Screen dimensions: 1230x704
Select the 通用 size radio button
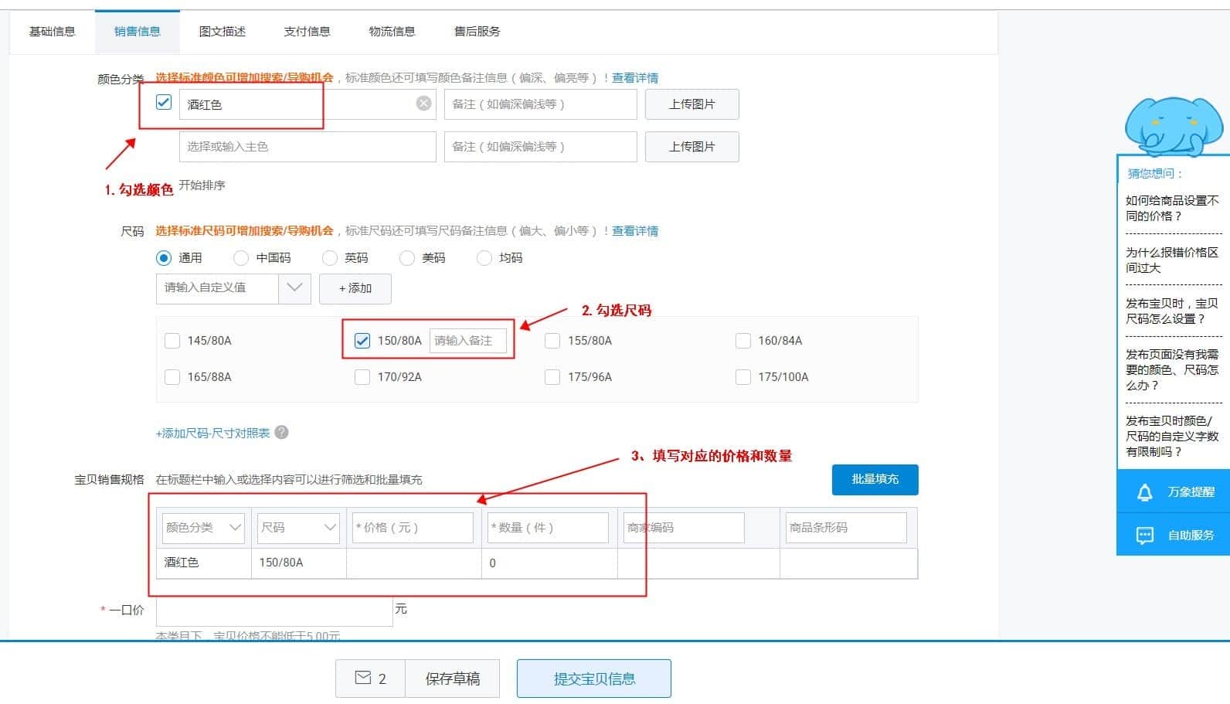pyautogui.click(x=164, y=257)
